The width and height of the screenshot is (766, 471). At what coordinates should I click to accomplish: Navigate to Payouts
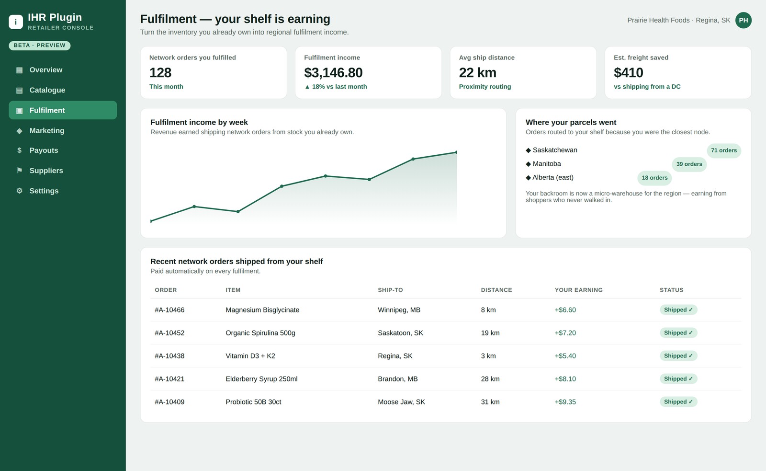(63, 150)
